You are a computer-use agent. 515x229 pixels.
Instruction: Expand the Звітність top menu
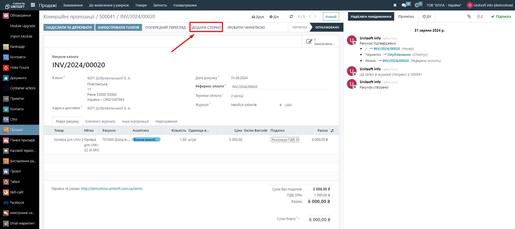(160, 5)
